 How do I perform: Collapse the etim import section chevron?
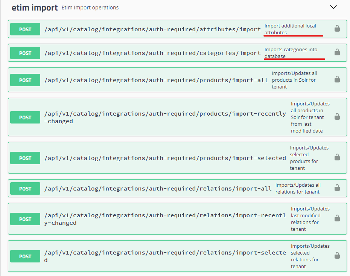tap(333, 7)
